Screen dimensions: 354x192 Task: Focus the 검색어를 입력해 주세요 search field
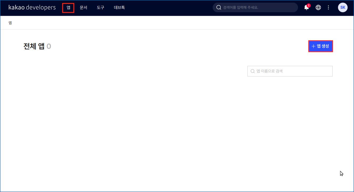259,8
